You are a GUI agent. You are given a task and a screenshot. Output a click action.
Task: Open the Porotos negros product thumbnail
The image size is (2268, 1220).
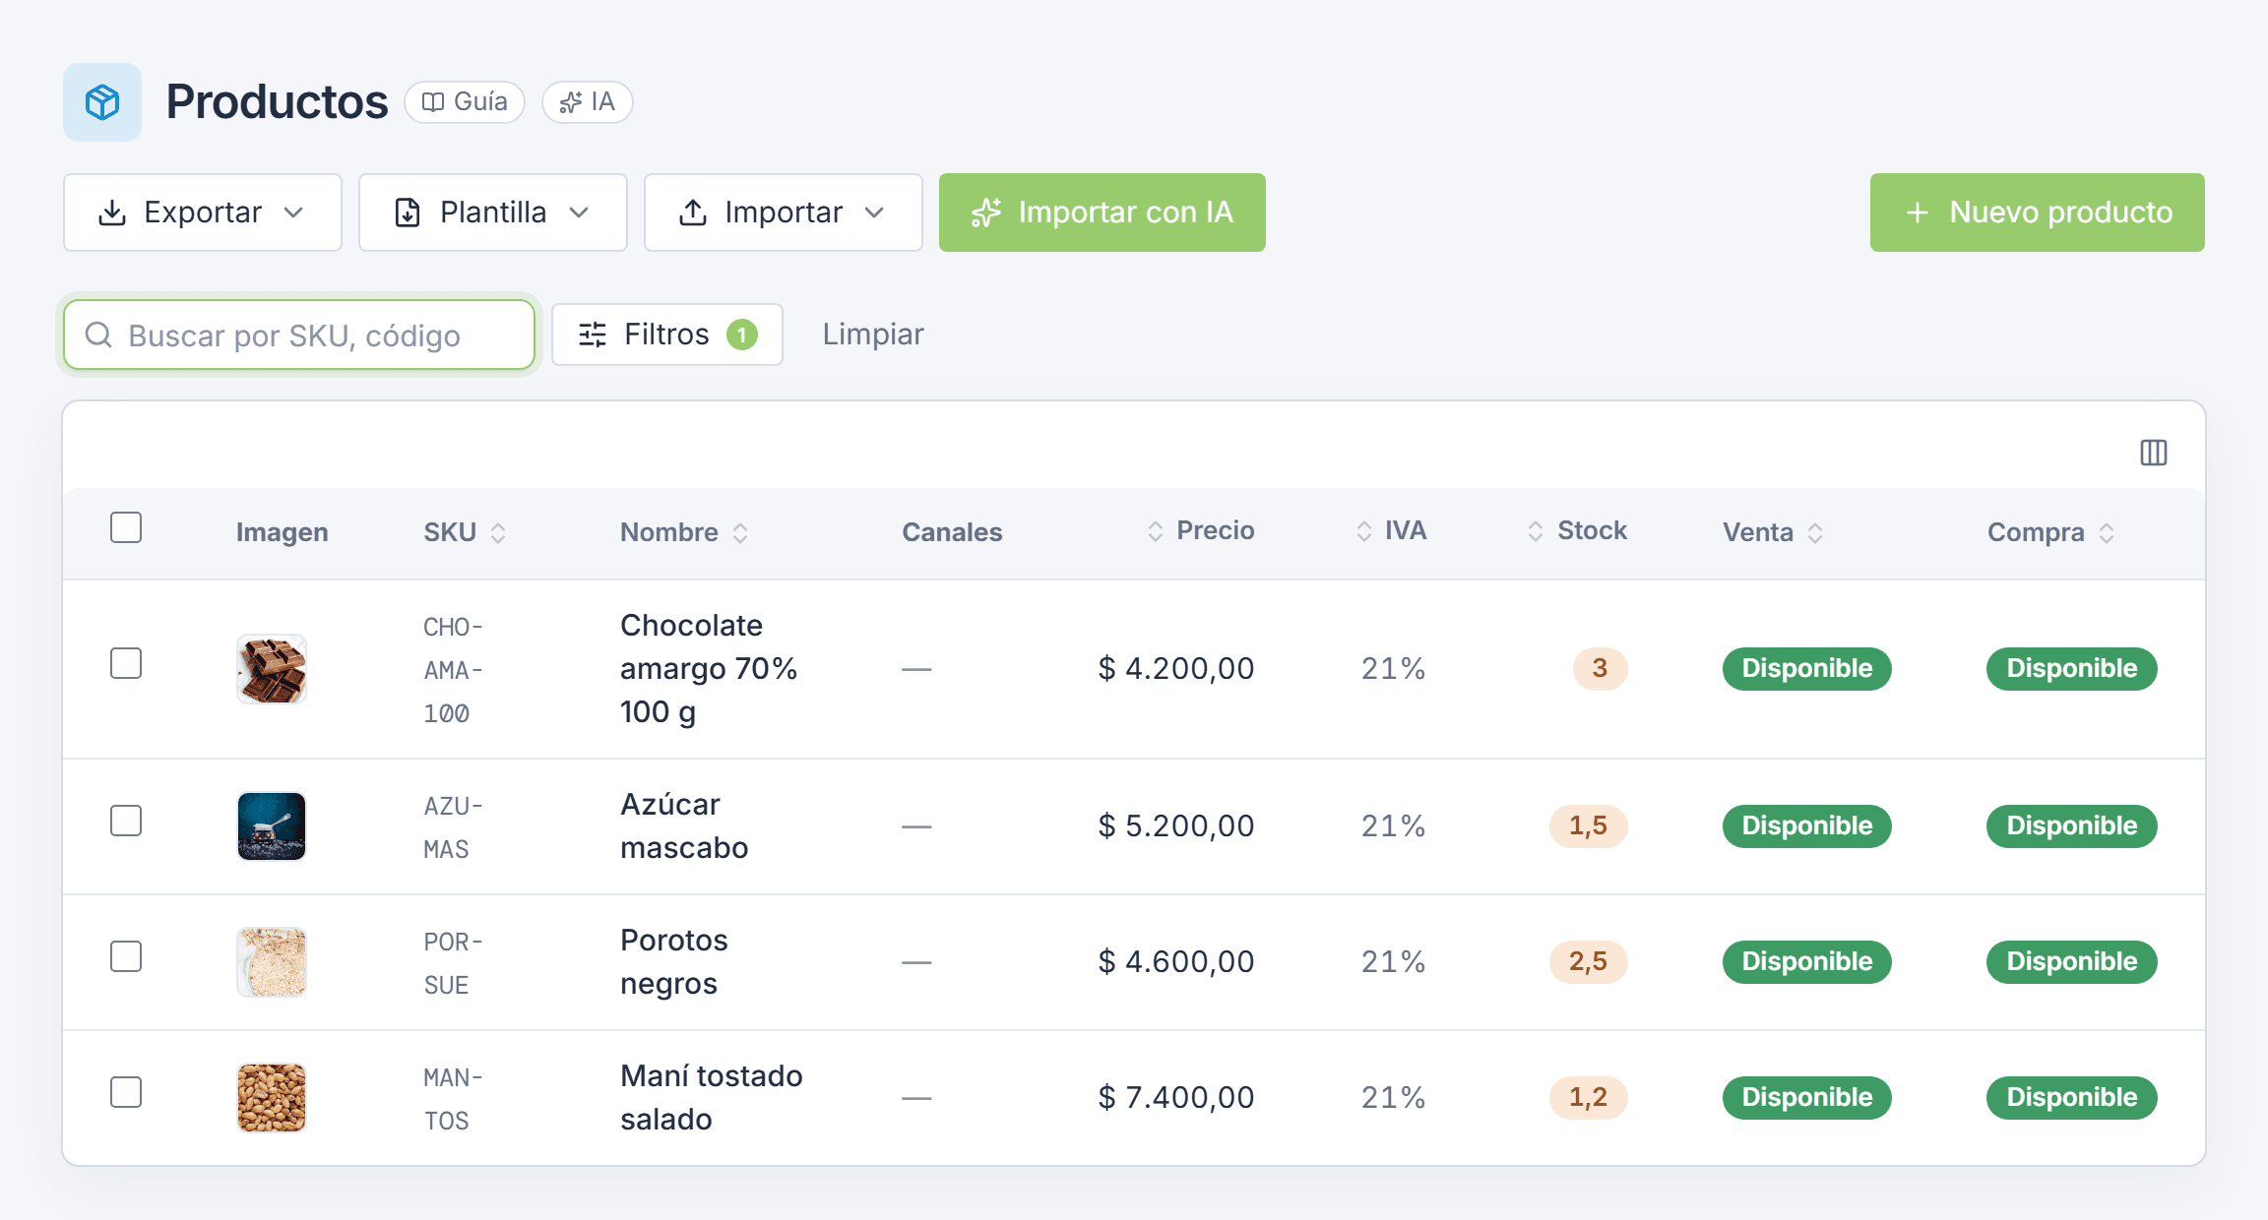[x=272, y=962]
